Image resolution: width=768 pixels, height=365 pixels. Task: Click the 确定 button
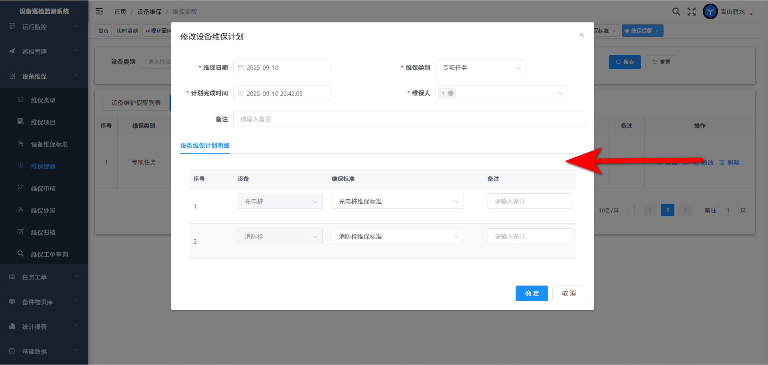click(531, 294)
